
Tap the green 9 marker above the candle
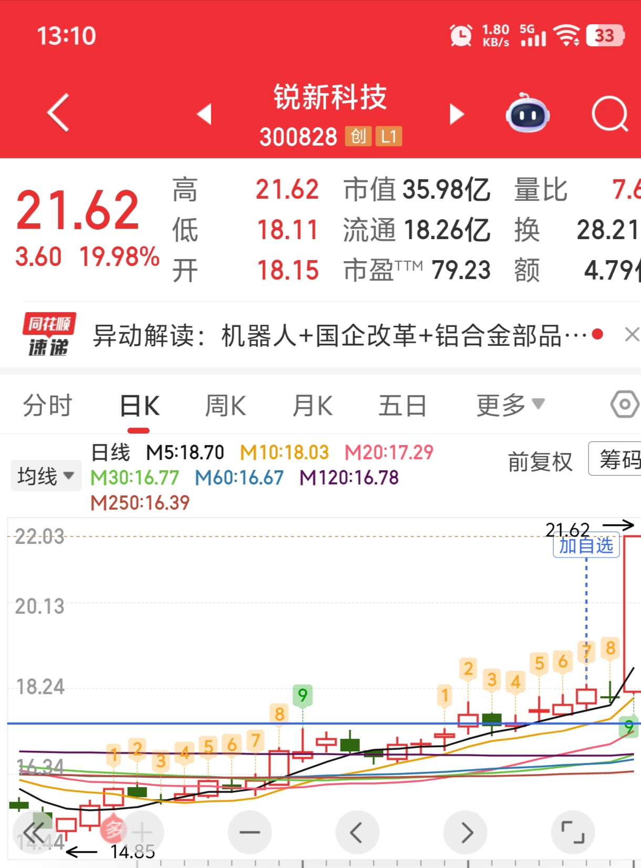tap(303, 696)
